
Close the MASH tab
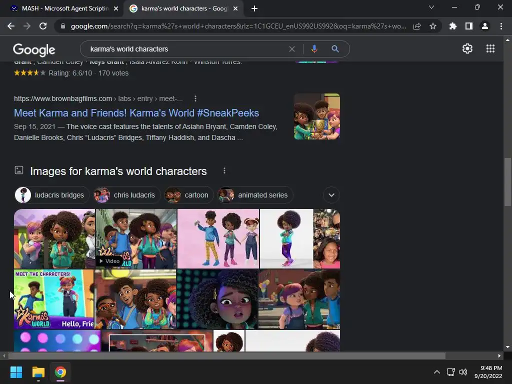(116, 8)
